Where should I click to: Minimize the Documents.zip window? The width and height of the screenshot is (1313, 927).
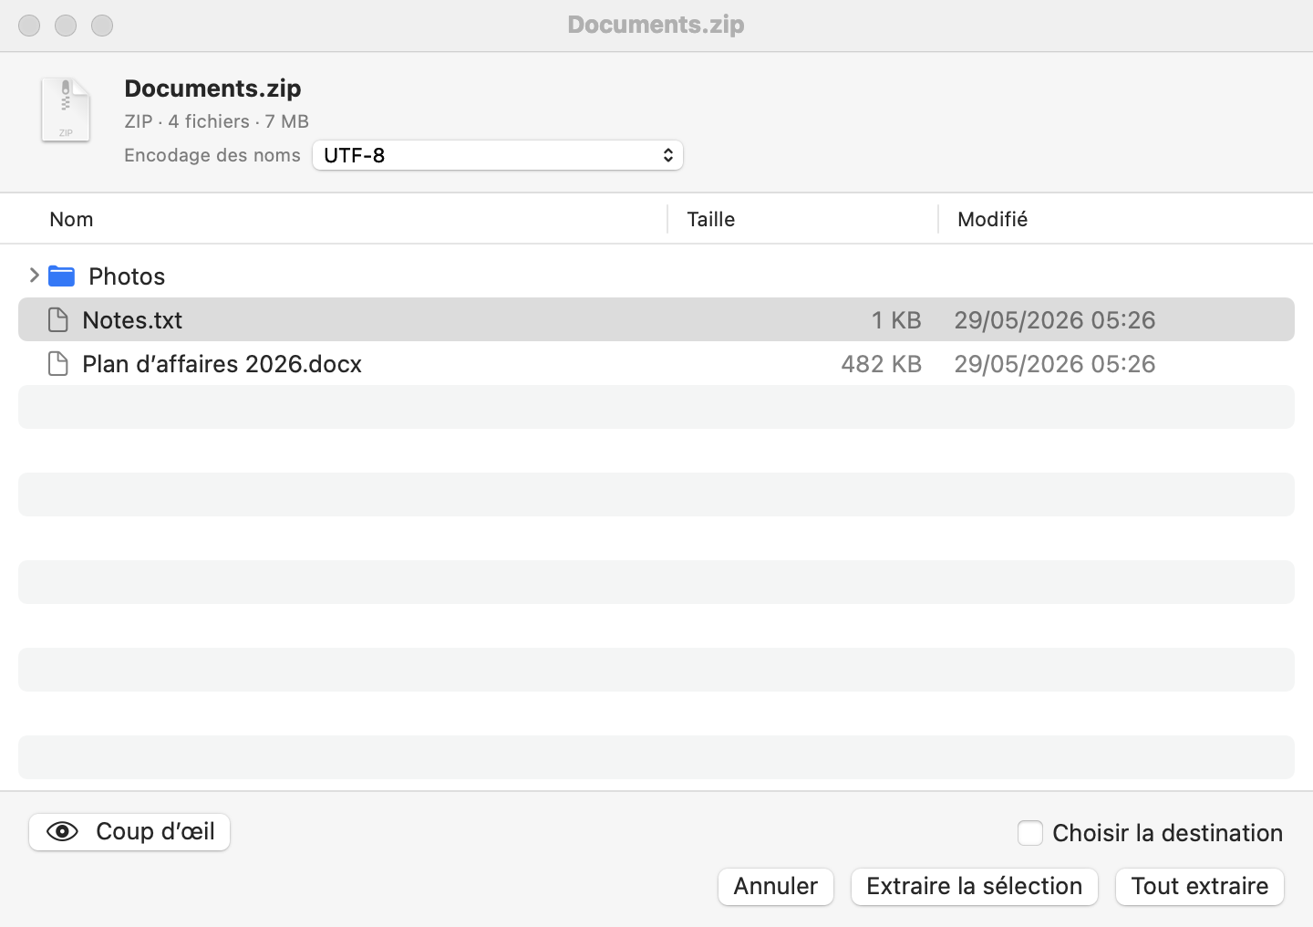click(66, 26)
